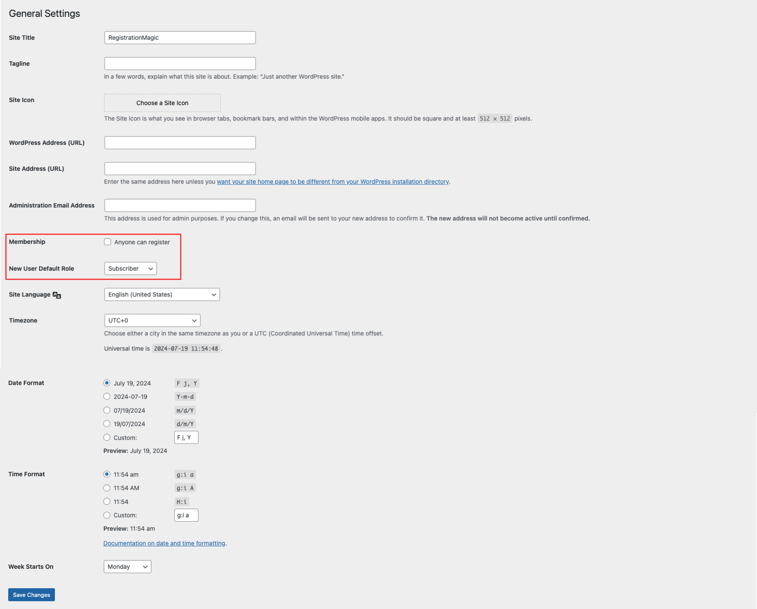
Task: Select the Custom time format option
Action: pyautogui.click(x=106, y=515)
